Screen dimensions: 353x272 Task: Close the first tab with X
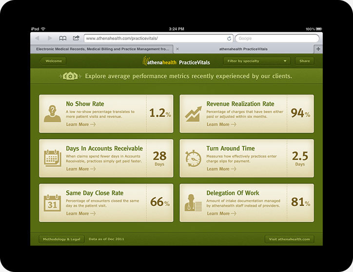coord(177,49)
